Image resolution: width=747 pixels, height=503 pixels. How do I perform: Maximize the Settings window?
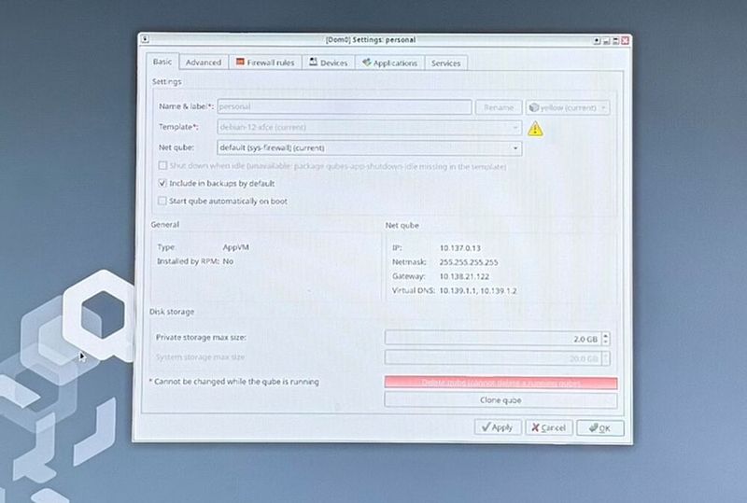pos(615,41)
